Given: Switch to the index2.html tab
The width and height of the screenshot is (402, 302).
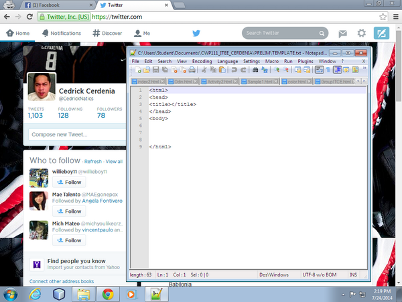Looking at the screenshot, I should click(x=148, y=81).
